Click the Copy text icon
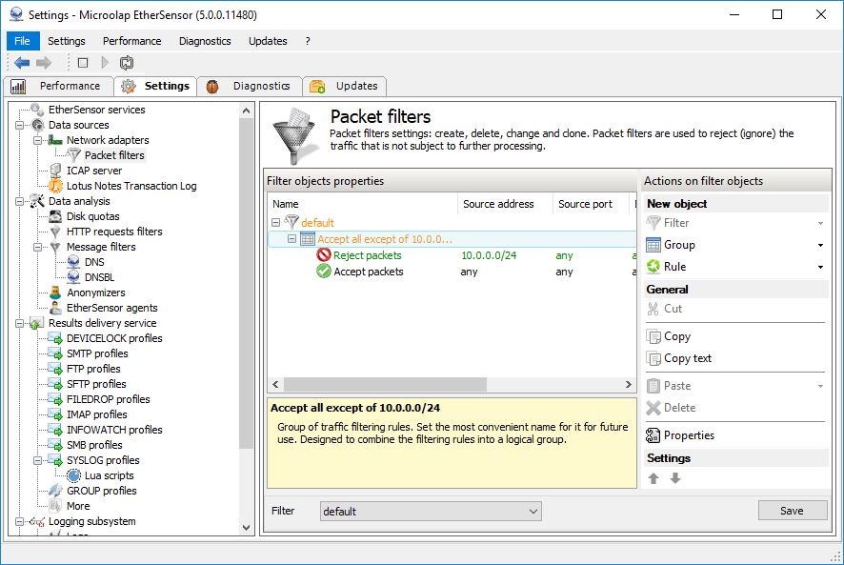844x565 pixels. [653, 358]
